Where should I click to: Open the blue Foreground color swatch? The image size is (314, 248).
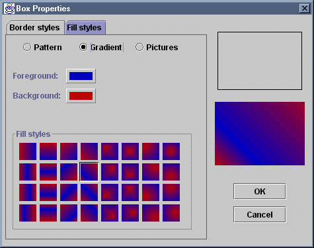81,76
